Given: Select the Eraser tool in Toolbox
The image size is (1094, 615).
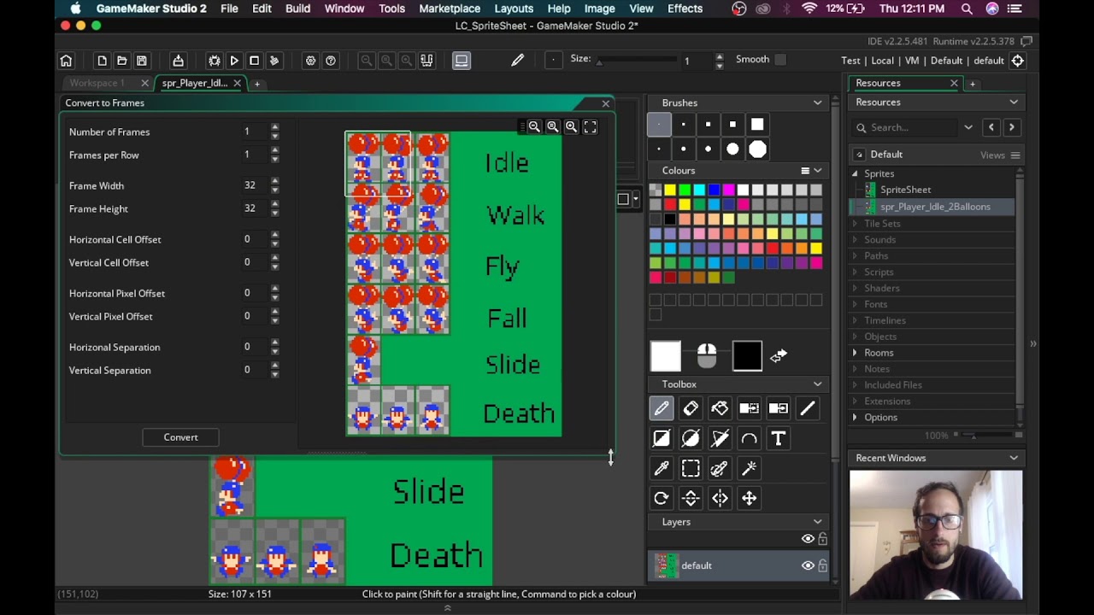Looking at the screenshot, I should 691,408.
